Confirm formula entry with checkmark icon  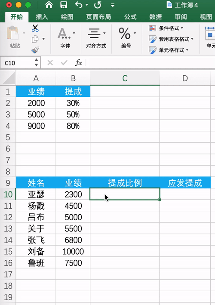(x=64, y=63)
